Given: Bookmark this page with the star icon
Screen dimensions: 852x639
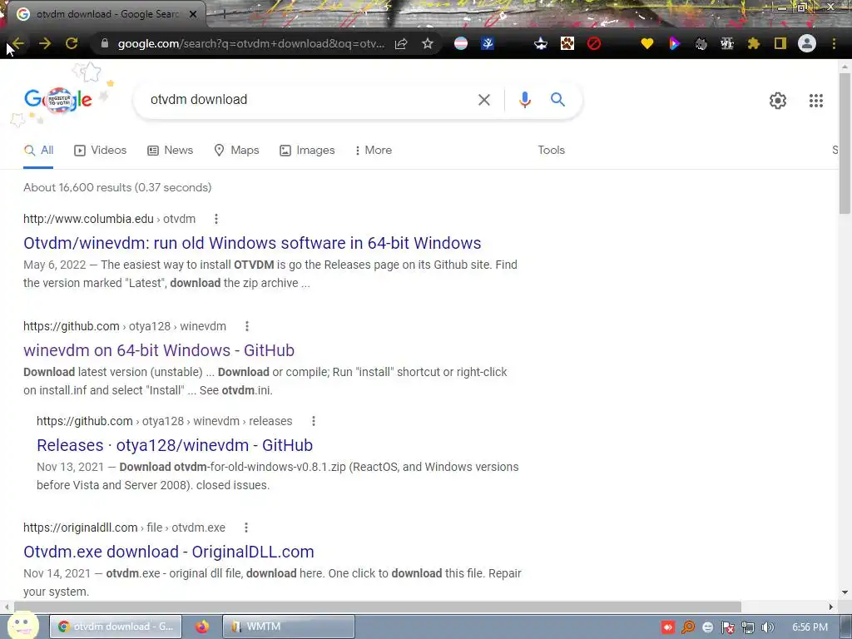Looking at the screenshot, I should [x=428, y=43].
